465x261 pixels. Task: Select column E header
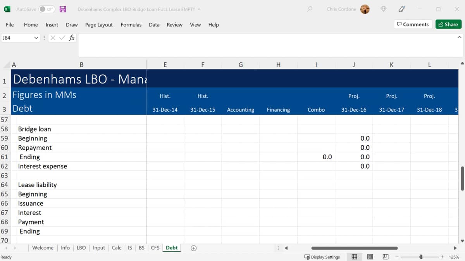click(165, 65)
